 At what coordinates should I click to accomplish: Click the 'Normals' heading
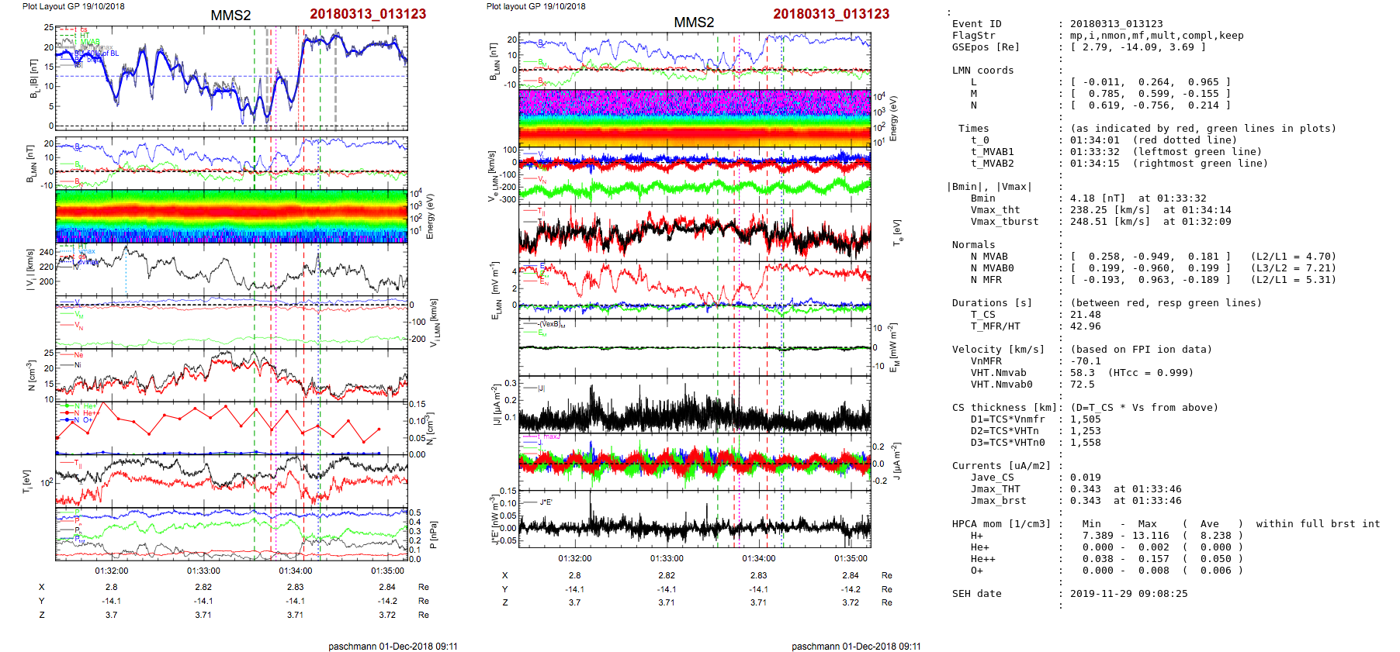coord(974,245)
